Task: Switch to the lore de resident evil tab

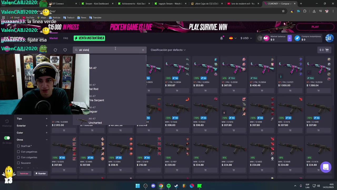Action: pos(242,4)
